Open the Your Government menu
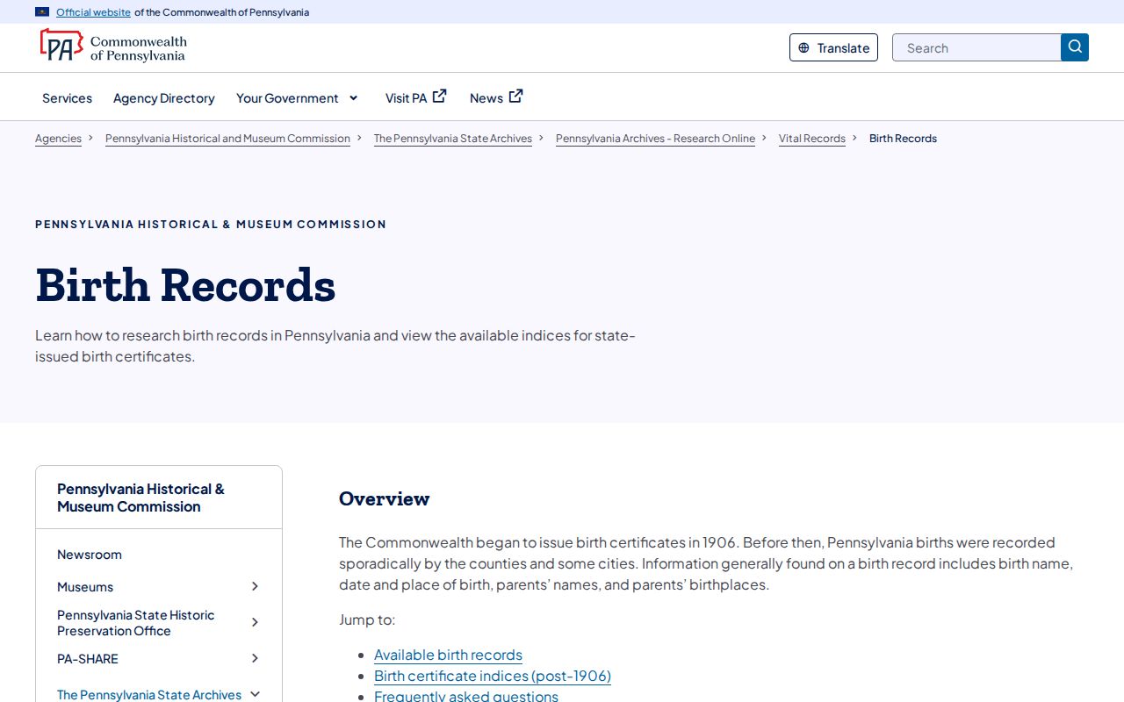This screenshot has height=702, width=1124. 287,98
